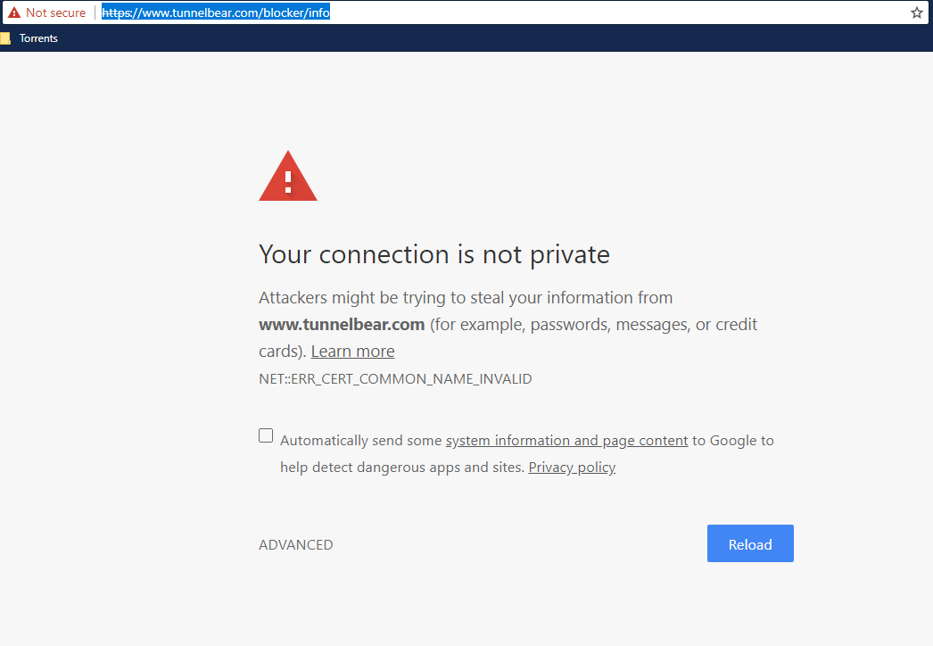Image resolution: width=933 pixels, height=646 pixels.
Task: Click the bold www.tunnelbear.com text
Action: coord(342,325)
